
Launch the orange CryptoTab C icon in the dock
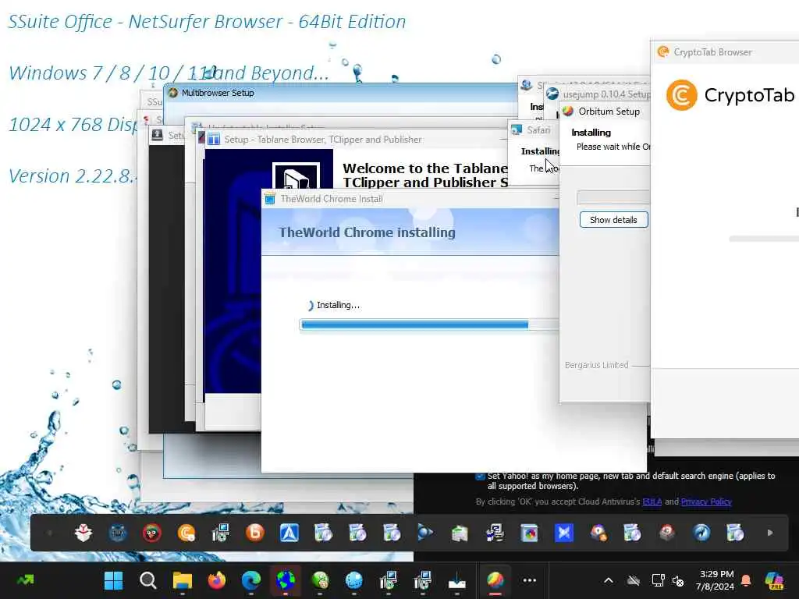coord(186,533)
